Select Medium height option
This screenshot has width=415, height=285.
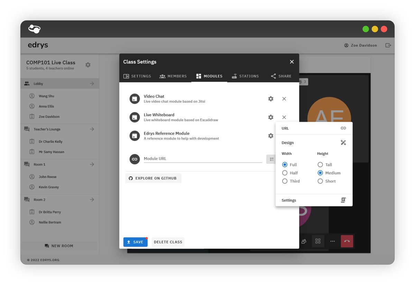(x=320, y=173)
